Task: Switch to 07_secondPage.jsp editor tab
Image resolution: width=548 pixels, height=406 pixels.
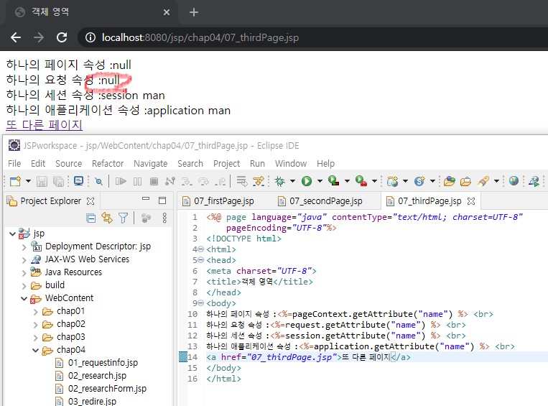Action: 320,201
